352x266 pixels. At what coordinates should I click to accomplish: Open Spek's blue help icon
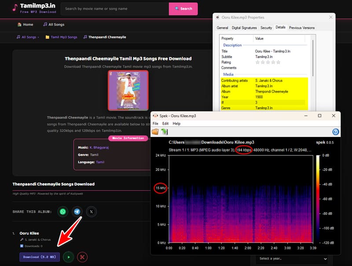click(x=335, y=132)
